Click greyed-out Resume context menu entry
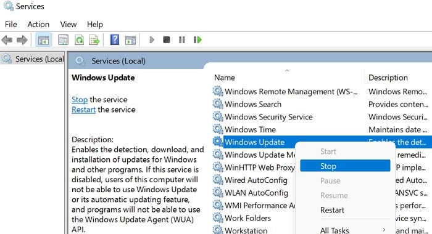Image resolution: width=432 pixels, height=234 pixels. 334,195
